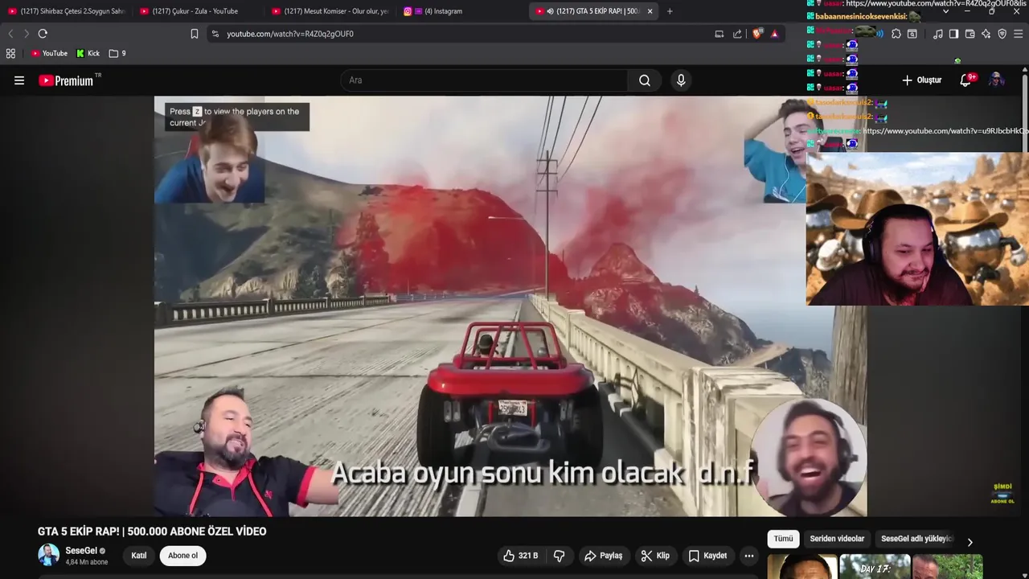The height and width of the screenshot is (579, 1029).
Task: Open SeseGel channel avatar
Action: pyautogui.click(x=48, y=555)
